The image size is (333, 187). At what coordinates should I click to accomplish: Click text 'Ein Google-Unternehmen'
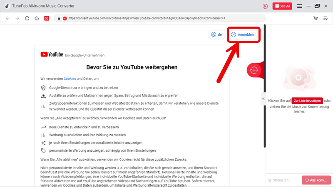85,55
